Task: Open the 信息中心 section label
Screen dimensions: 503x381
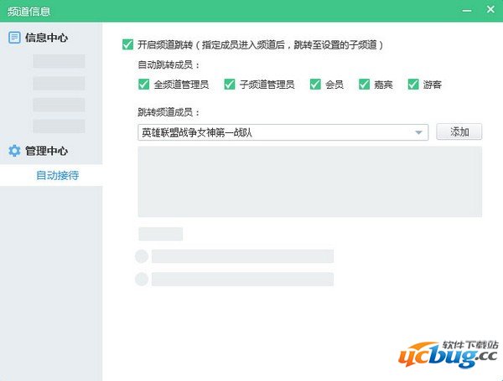Action: (x=47, y=38)
